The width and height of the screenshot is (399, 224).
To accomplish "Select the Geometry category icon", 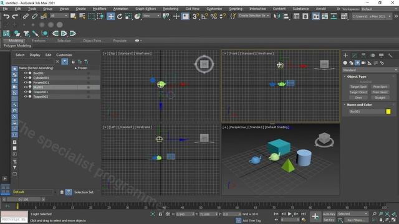I will 345,63.
